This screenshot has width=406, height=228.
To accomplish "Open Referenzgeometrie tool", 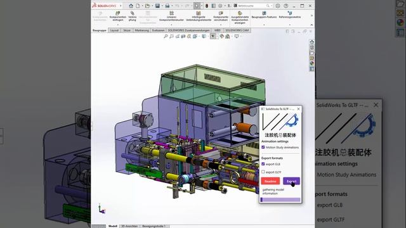I will 290,15.
